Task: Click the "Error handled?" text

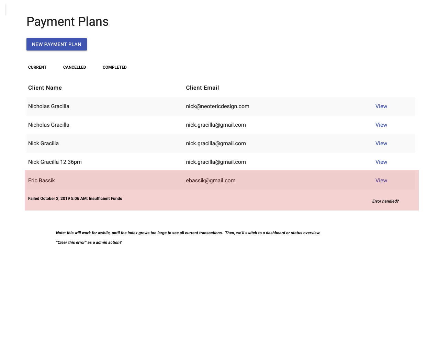Action: click(385, 201)
